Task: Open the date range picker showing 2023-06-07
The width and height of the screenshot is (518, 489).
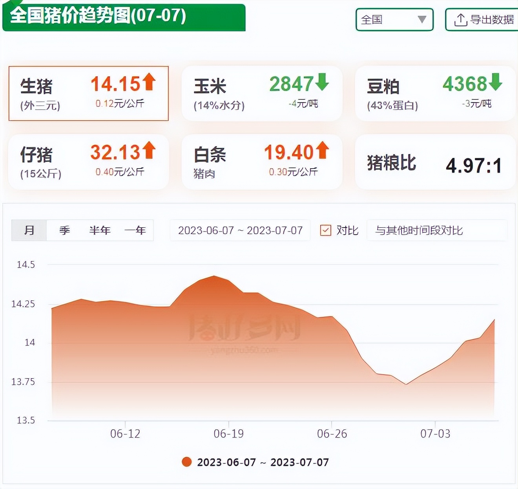Action: 241,231
